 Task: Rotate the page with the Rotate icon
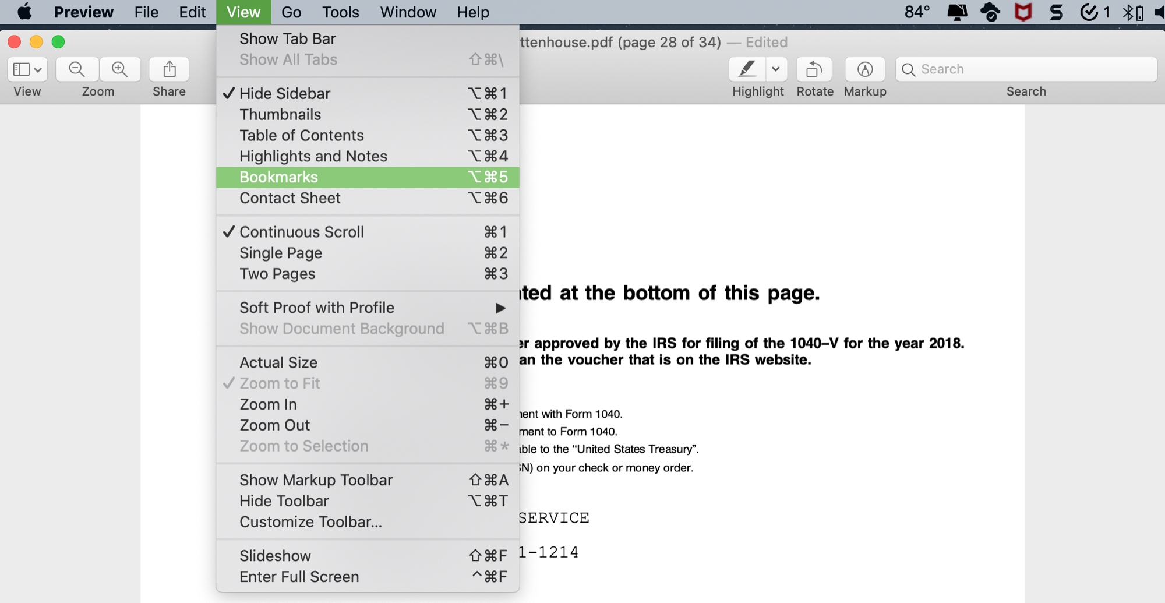(814, 69)
